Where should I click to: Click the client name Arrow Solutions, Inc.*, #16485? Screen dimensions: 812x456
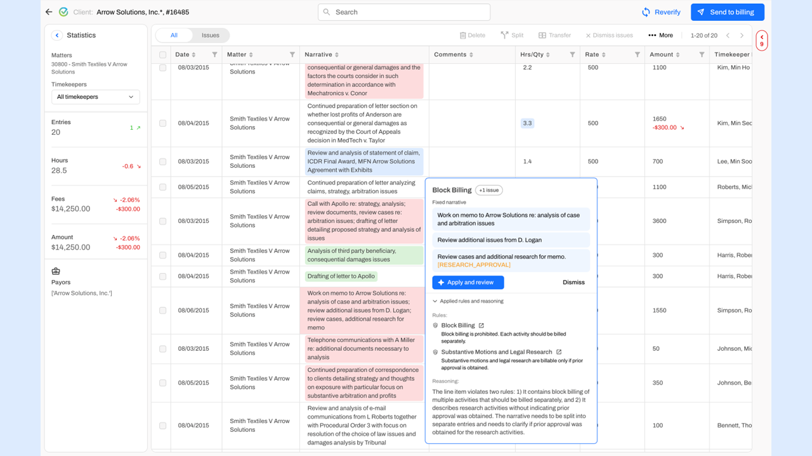click(x=143, y=12)
